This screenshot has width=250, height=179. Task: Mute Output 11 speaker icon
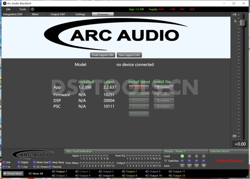170,172
